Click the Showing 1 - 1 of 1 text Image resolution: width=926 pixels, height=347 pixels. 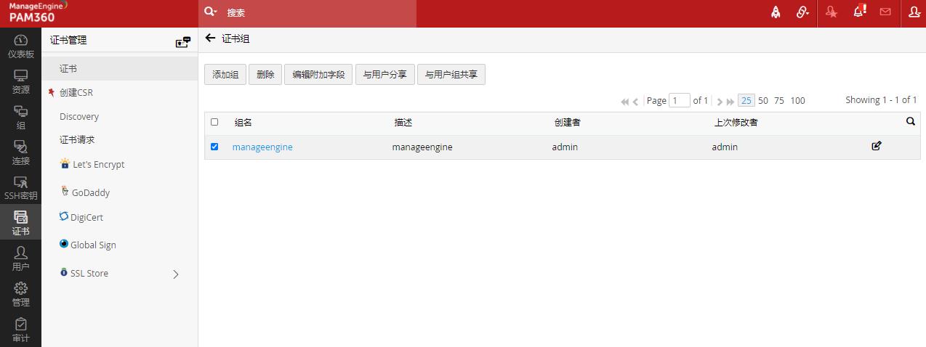pyautogui.click(x=881, y=100)
